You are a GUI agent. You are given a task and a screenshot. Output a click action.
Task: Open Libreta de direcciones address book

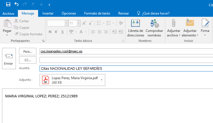point(136,28)
